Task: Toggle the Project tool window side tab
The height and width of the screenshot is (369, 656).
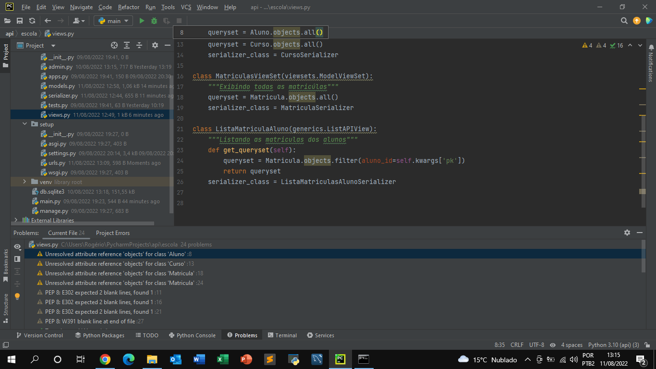Action: click(5, 55)
